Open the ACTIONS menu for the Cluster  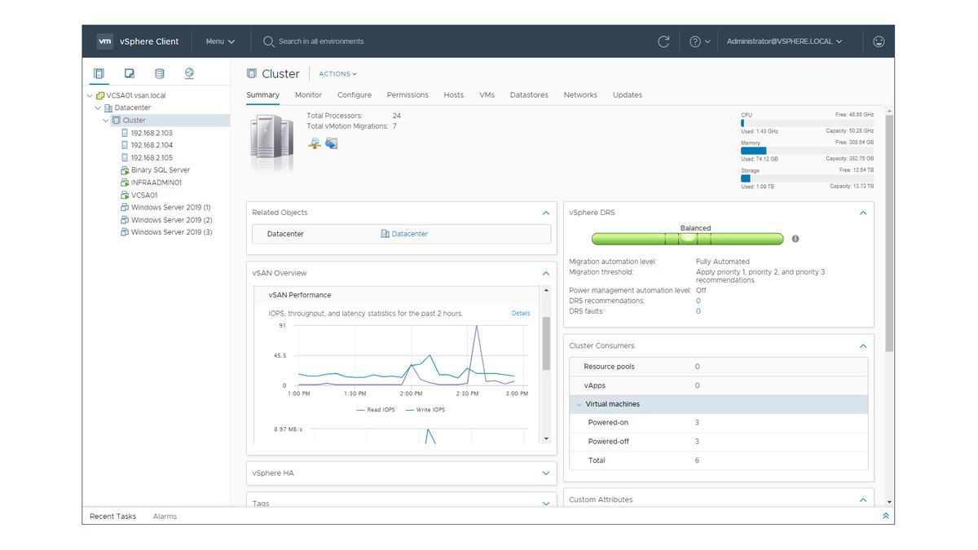[335, 73]
